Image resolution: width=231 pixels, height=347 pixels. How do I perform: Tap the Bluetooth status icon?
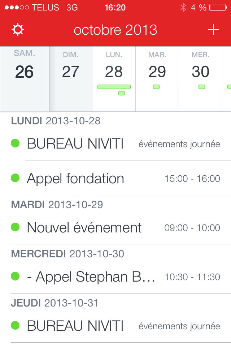point(183,8)
